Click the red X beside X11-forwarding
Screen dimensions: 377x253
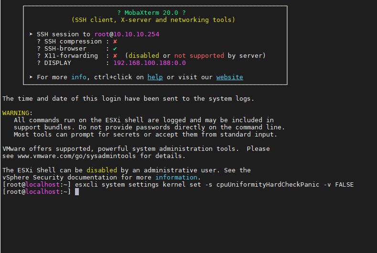[x=115, y=56]
